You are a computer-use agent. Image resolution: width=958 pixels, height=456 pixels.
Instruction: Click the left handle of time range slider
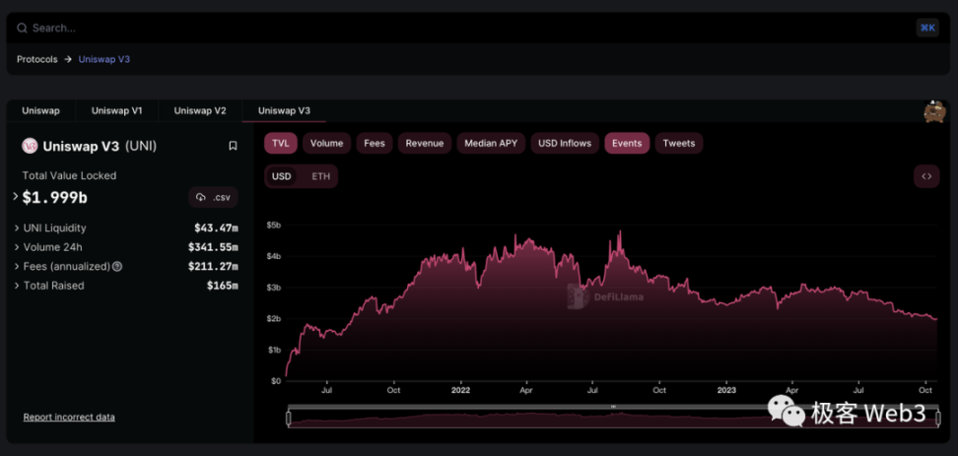pos(288,419)
